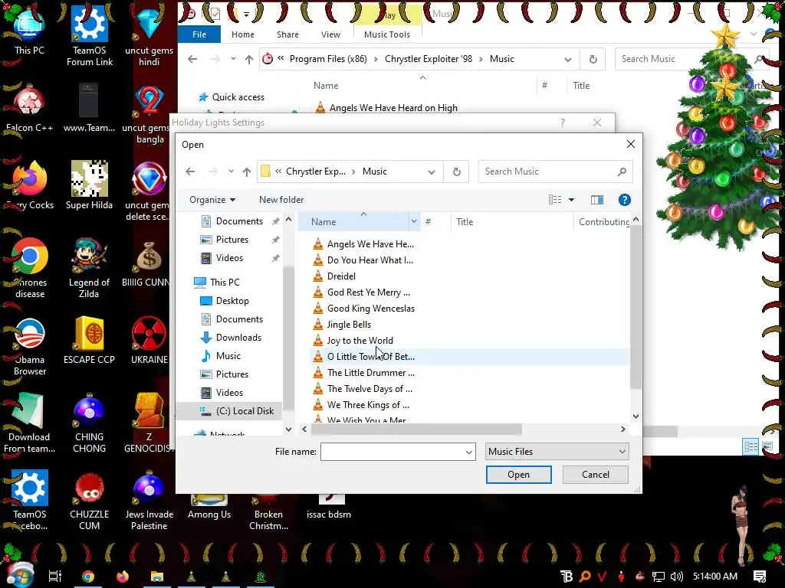Viewport: 785px width, 588px height.
Task: Click VLC icon beside The Twelve Days of
Action: [318, 388]
